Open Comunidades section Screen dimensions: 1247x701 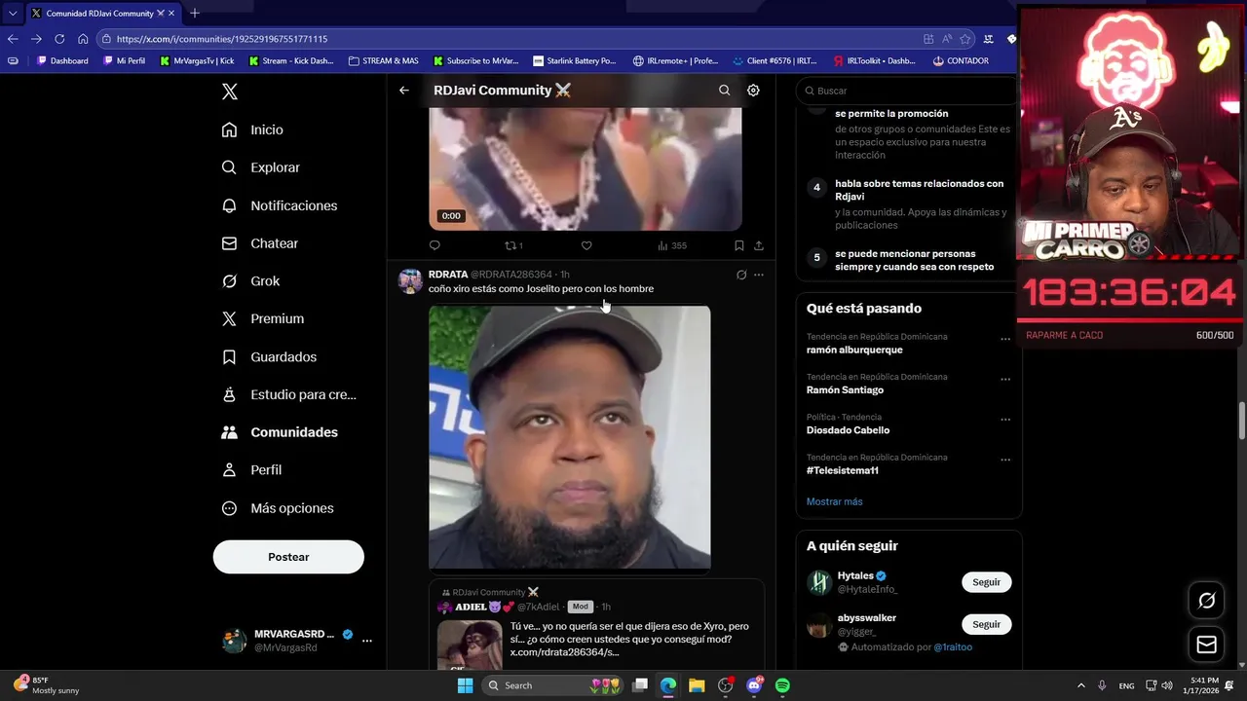(279, 432)
